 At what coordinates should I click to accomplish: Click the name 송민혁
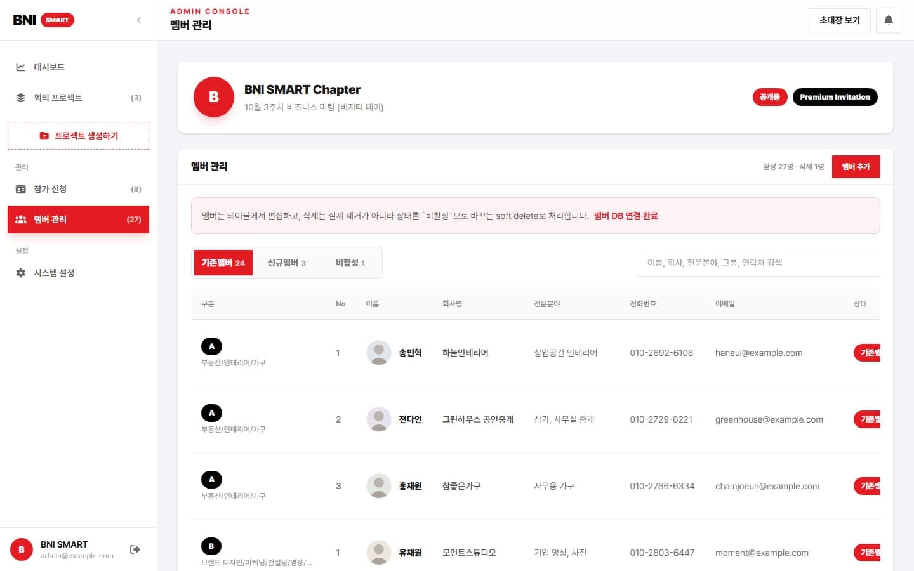[x=410, y=353]
